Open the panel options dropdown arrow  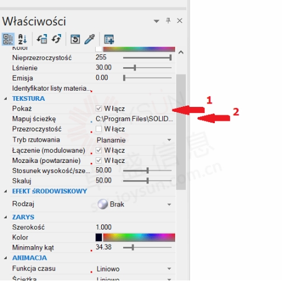[x=157, y=21]
